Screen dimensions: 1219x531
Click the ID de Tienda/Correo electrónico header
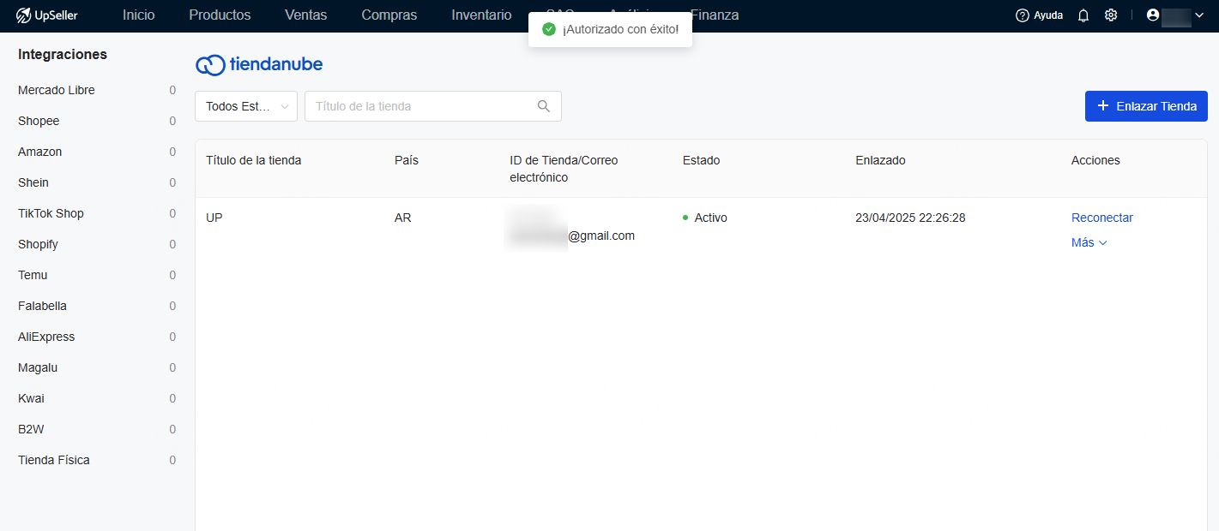coord(564,169)
